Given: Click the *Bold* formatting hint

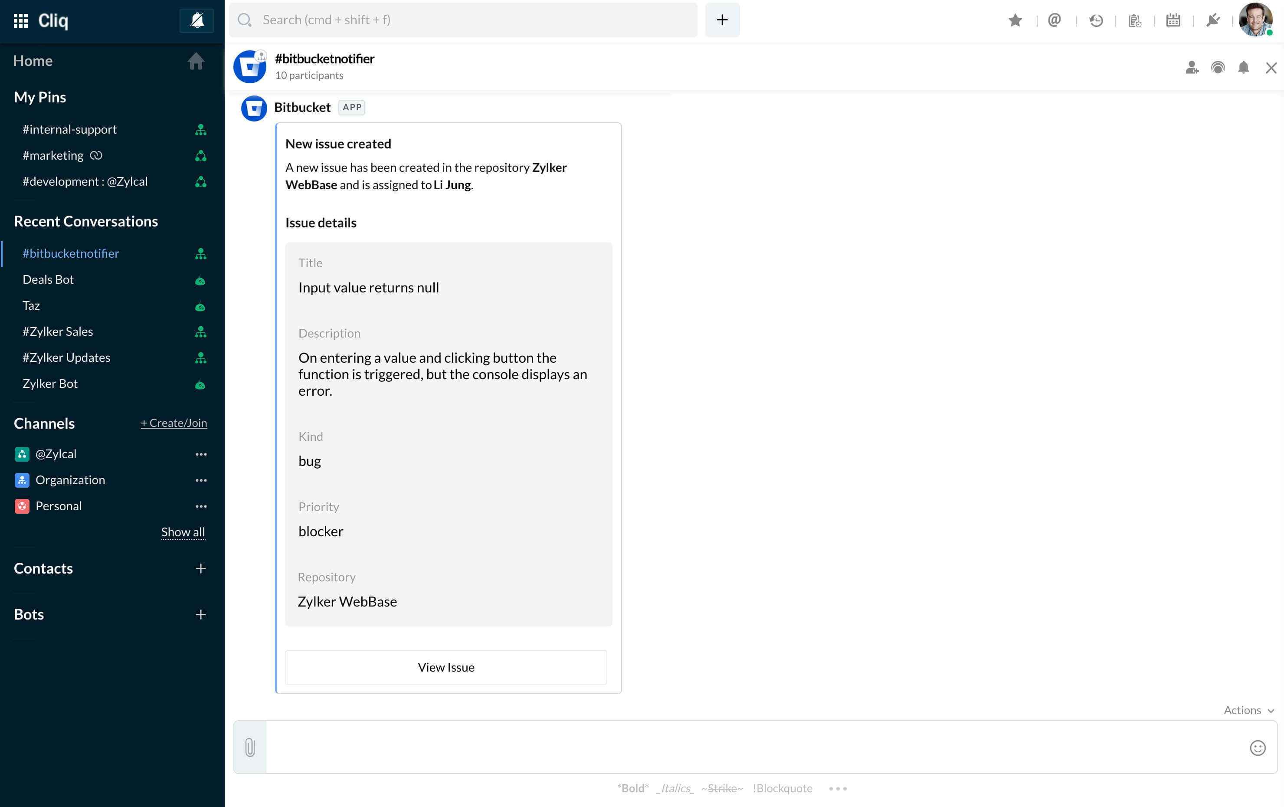Looking at the screenshot, I should coord(633,788).
